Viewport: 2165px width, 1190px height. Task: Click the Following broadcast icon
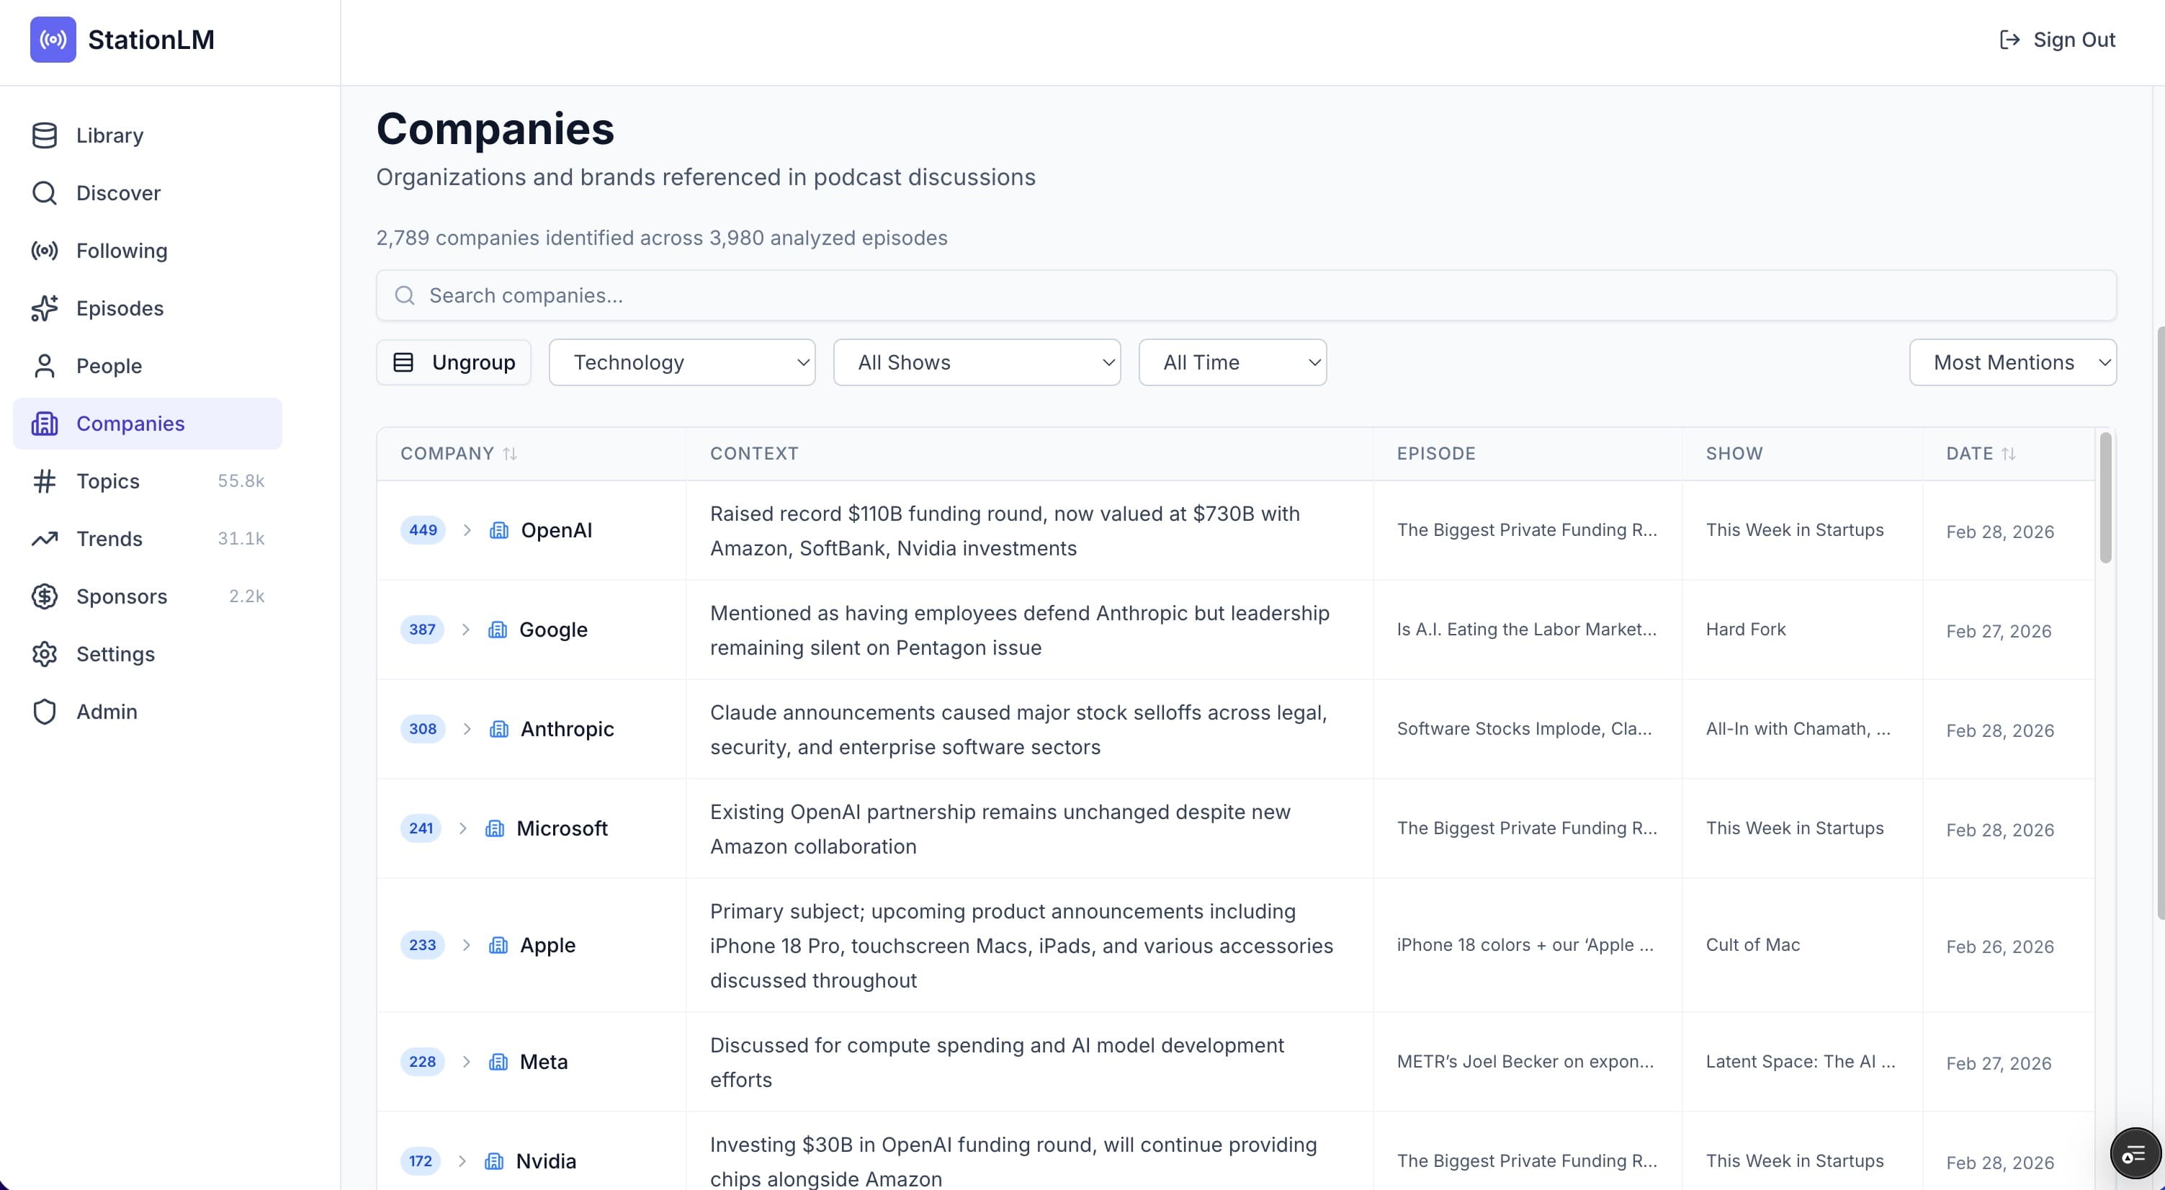pos(45,251)
